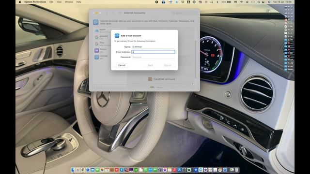Viewport: 310px width, 174px height.
Task: Open the Window menu
Action: click(x=69, y=2)
